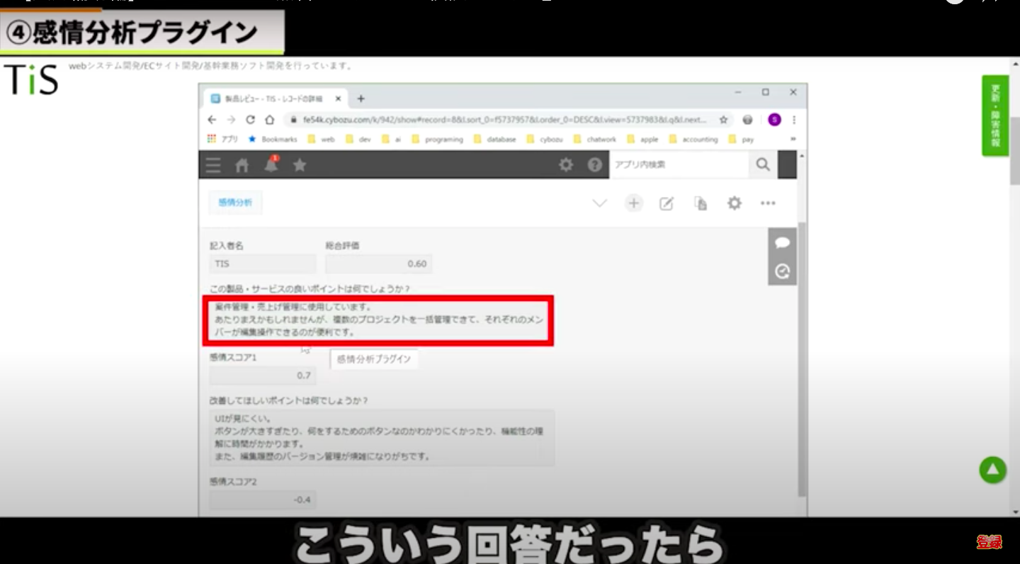Click the search magnifier icon

tap(763, 164)
